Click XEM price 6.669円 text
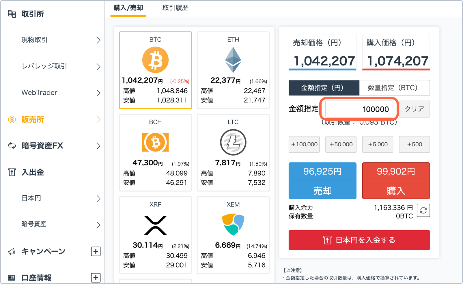 click(228, 245)
